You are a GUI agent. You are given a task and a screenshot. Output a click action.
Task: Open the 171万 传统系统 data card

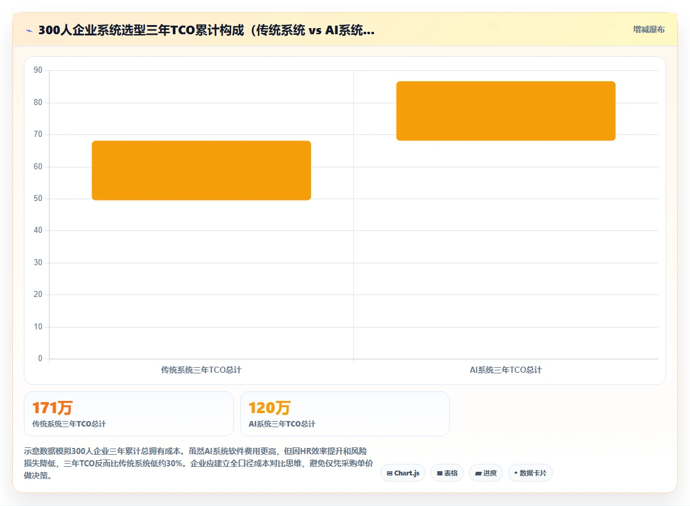[x=129, y=414]
